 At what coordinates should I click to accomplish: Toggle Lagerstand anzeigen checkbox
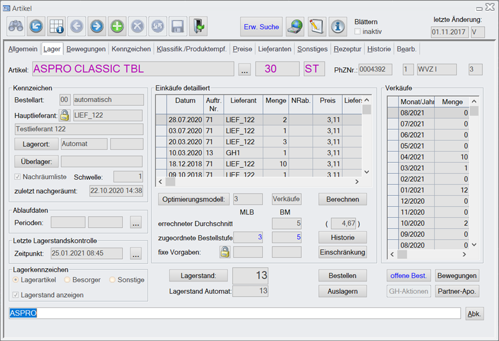click(x=15, y=295)
